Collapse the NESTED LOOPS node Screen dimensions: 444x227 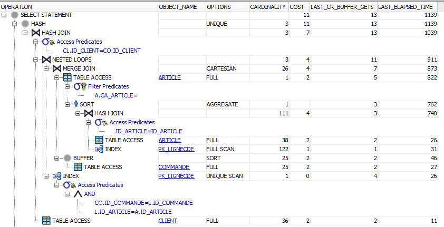[x=35, y=60]
